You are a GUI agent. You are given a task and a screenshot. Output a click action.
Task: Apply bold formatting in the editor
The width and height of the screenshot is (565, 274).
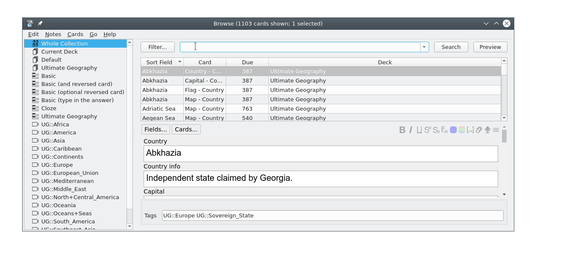[x=402, y=130]
